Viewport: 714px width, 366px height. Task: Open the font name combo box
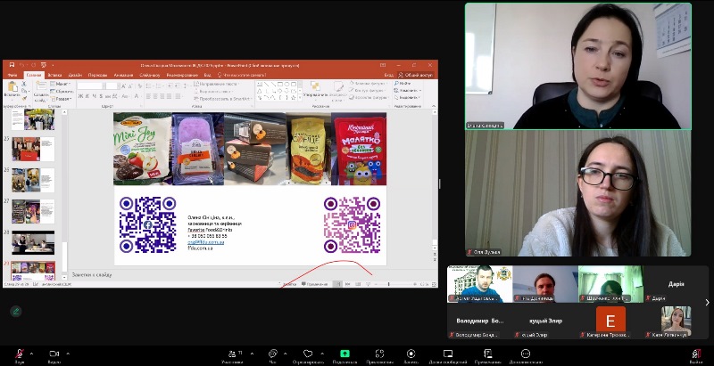[90, 85]
